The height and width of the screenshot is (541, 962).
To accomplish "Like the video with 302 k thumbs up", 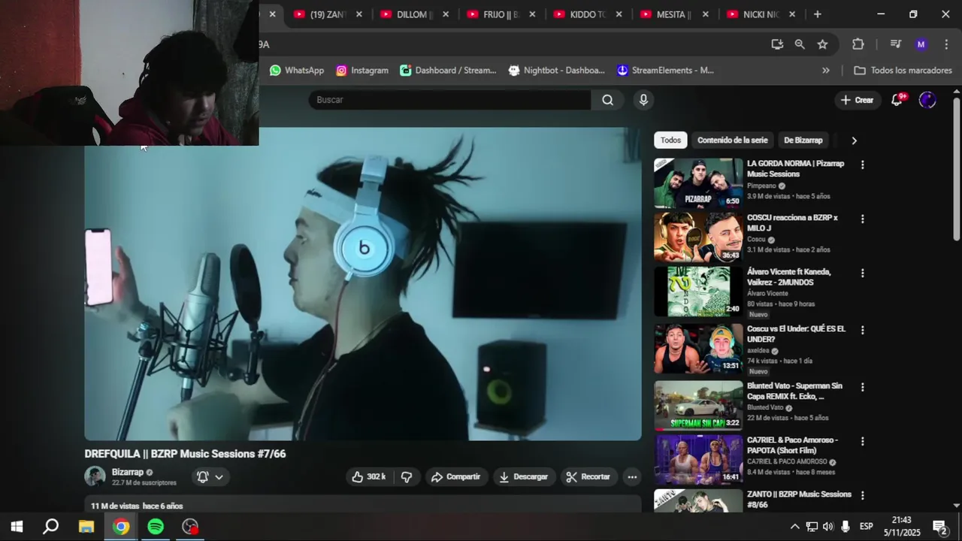I will point(368,476).
